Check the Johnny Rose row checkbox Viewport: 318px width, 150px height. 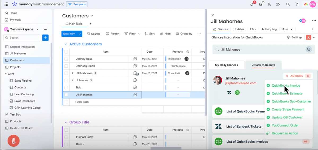click(66, 59)
